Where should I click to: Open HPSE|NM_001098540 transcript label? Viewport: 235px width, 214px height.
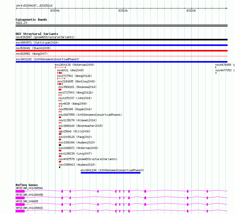29,188
